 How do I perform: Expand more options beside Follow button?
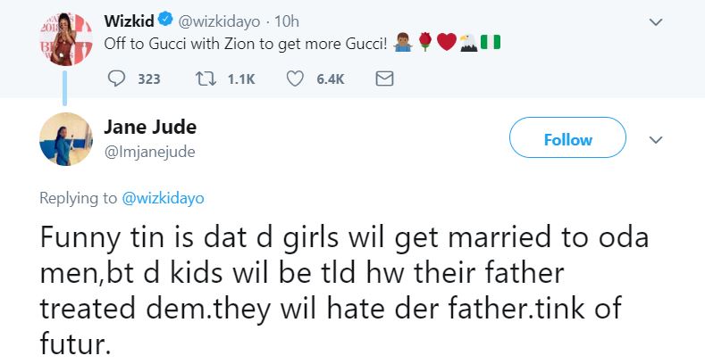point(657,140)
